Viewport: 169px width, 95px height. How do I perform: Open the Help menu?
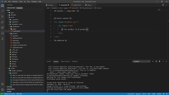coord(40,2)
